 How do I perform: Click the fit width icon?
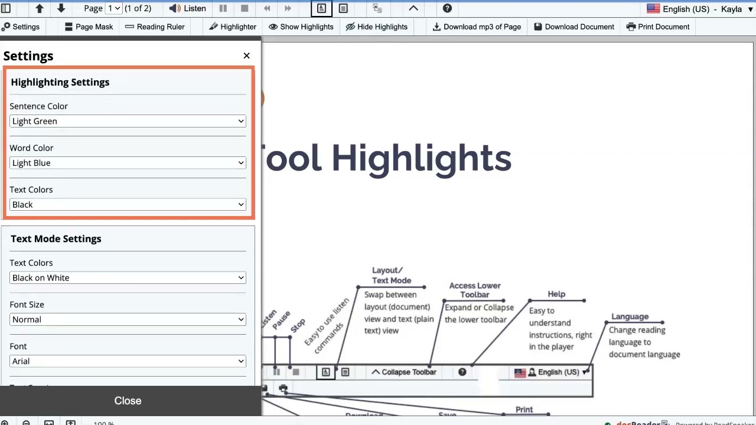pyautogui.click(x=49, y=423)
